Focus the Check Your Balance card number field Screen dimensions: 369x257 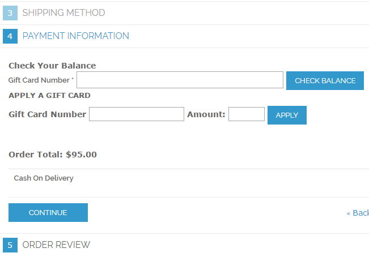coord(180,80)
